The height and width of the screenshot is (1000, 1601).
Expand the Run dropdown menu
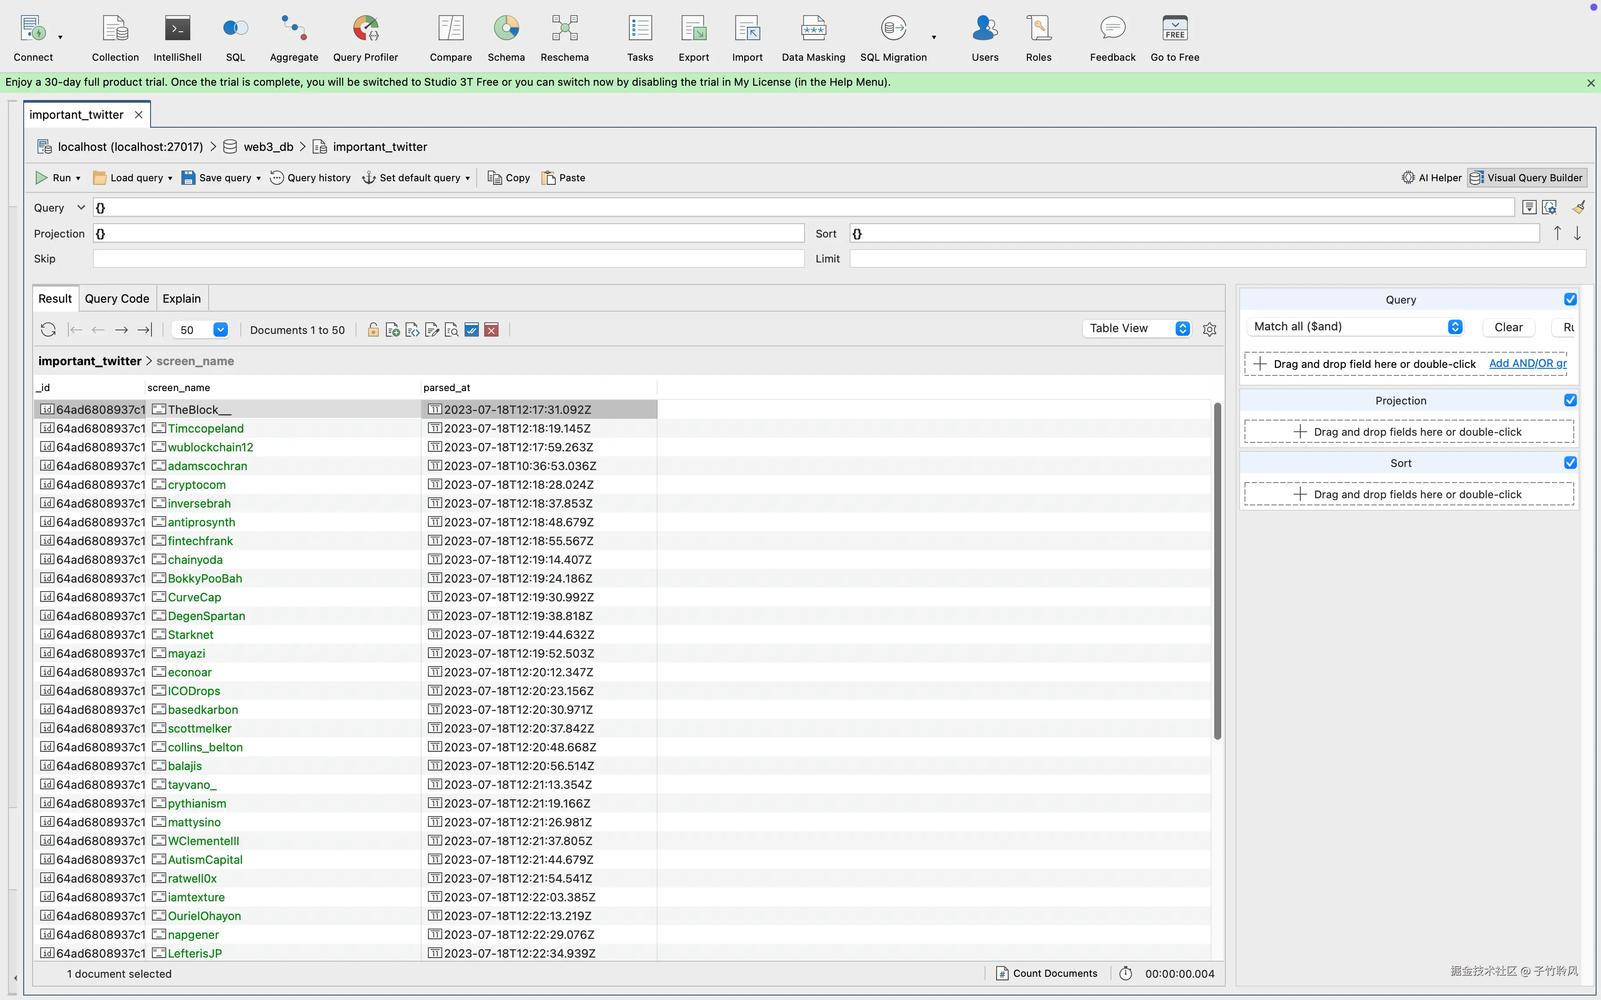78,178
